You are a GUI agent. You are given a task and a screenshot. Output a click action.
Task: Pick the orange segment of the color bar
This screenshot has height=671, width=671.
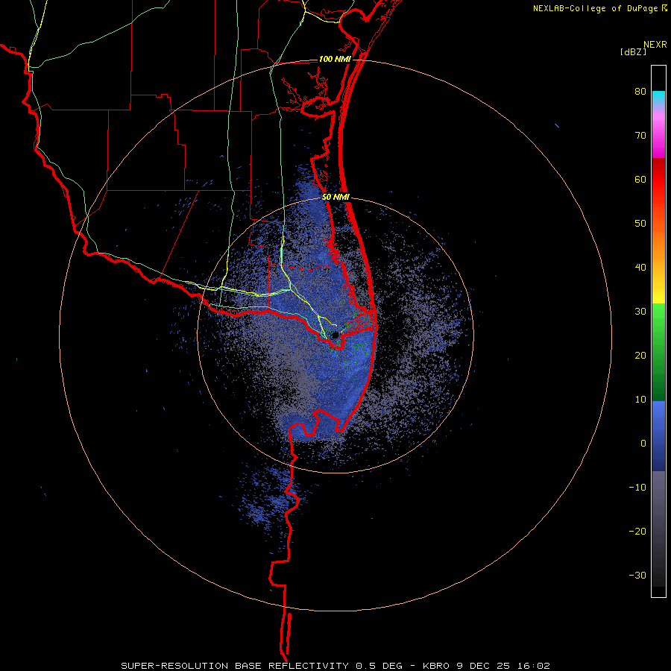click(658, 244)
